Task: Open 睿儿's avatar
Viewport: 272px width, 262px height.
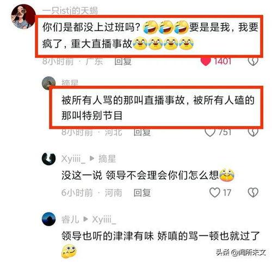Action: tap(48, 219)
